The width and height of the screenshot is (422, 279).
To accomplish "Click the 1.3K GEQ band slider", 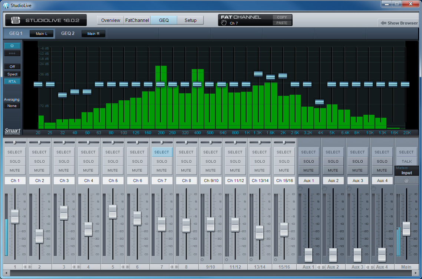I will [258, 74].
